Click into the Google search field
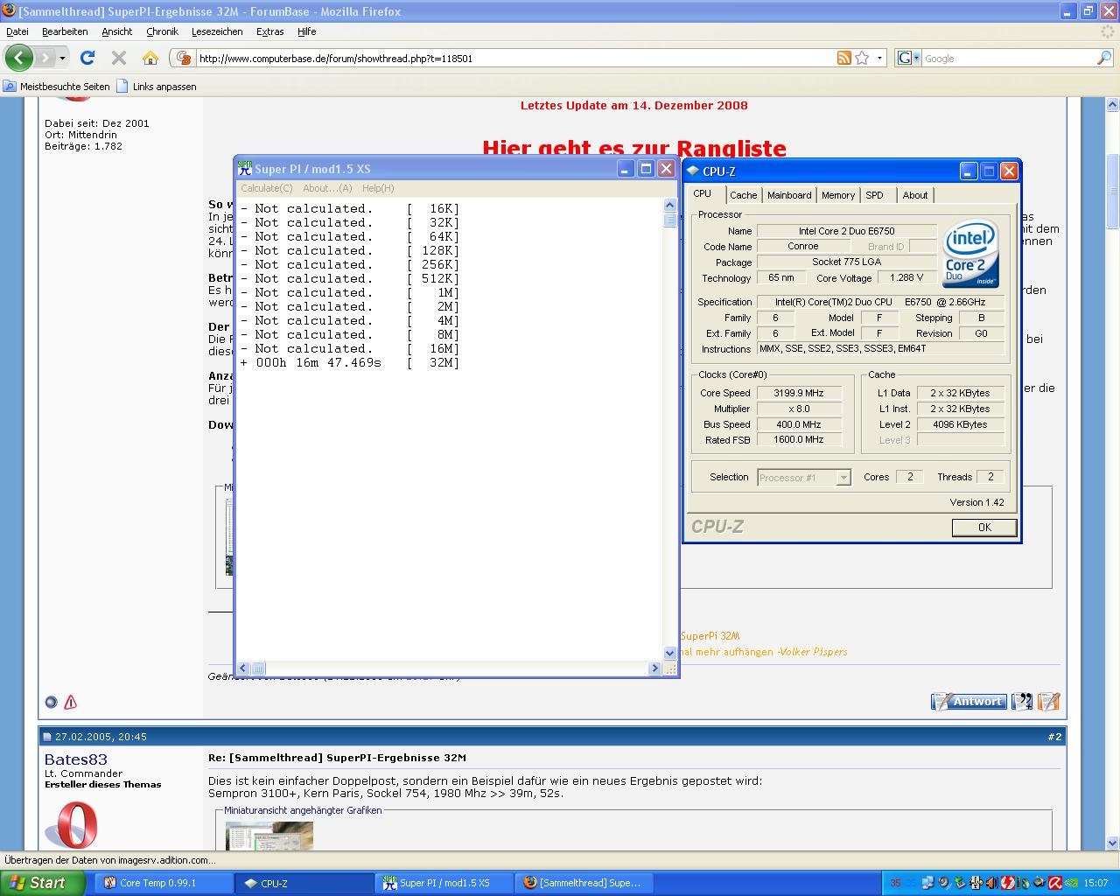Screen dimensions: 1120x896 click(1009, 59)
